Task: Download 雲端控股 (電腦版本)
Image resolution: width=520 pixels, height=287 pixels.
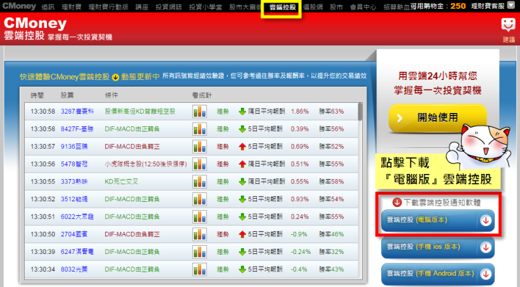Action: [438, 220]
